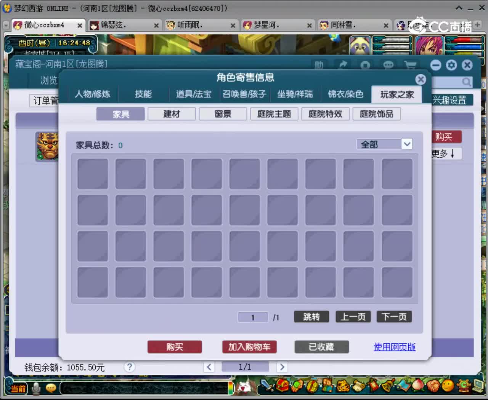
Task: Open the sword attack icon in bottom toolbar
Action: [x=267, y=386]
